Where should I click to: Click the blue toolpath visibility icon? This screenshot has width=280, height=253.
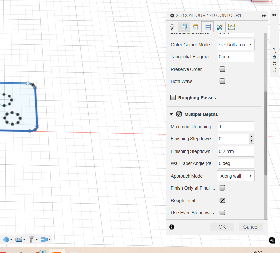[44, 240]
